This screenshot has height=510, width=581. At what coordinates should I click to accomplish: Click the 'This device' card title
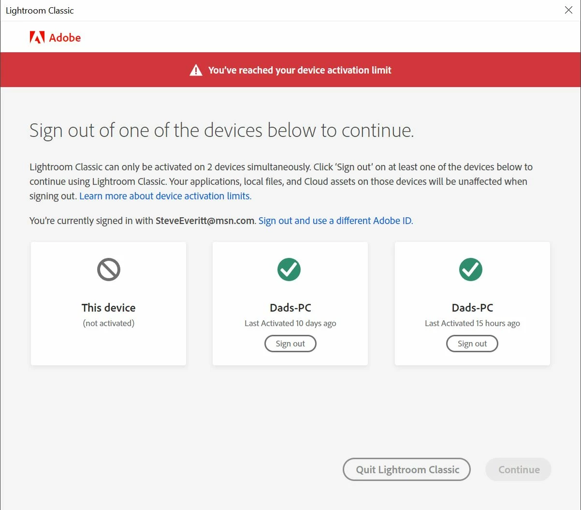pyautogui.click(x=109, y=308)
